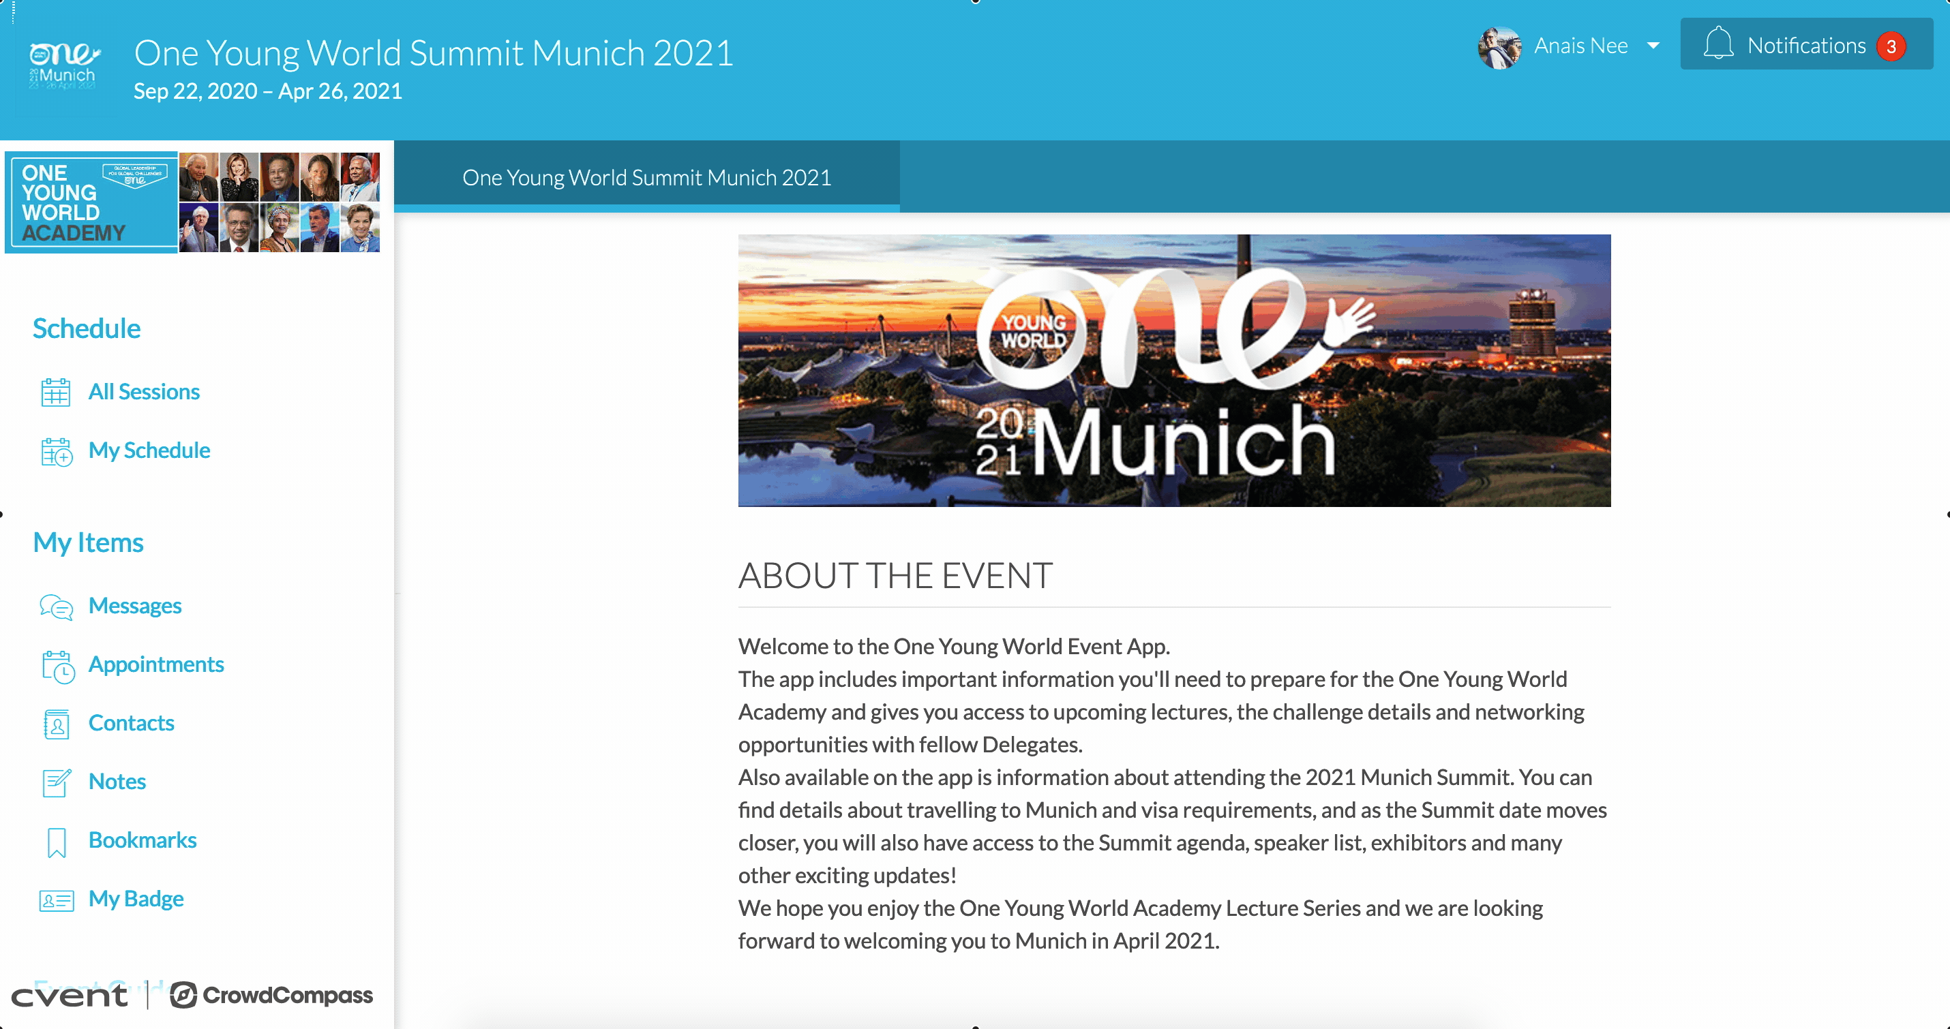The width and height of the screenshot is (1950, 1029).
Task: Open the Notes link
Action: pyautogui.click(x=117, y=782)
